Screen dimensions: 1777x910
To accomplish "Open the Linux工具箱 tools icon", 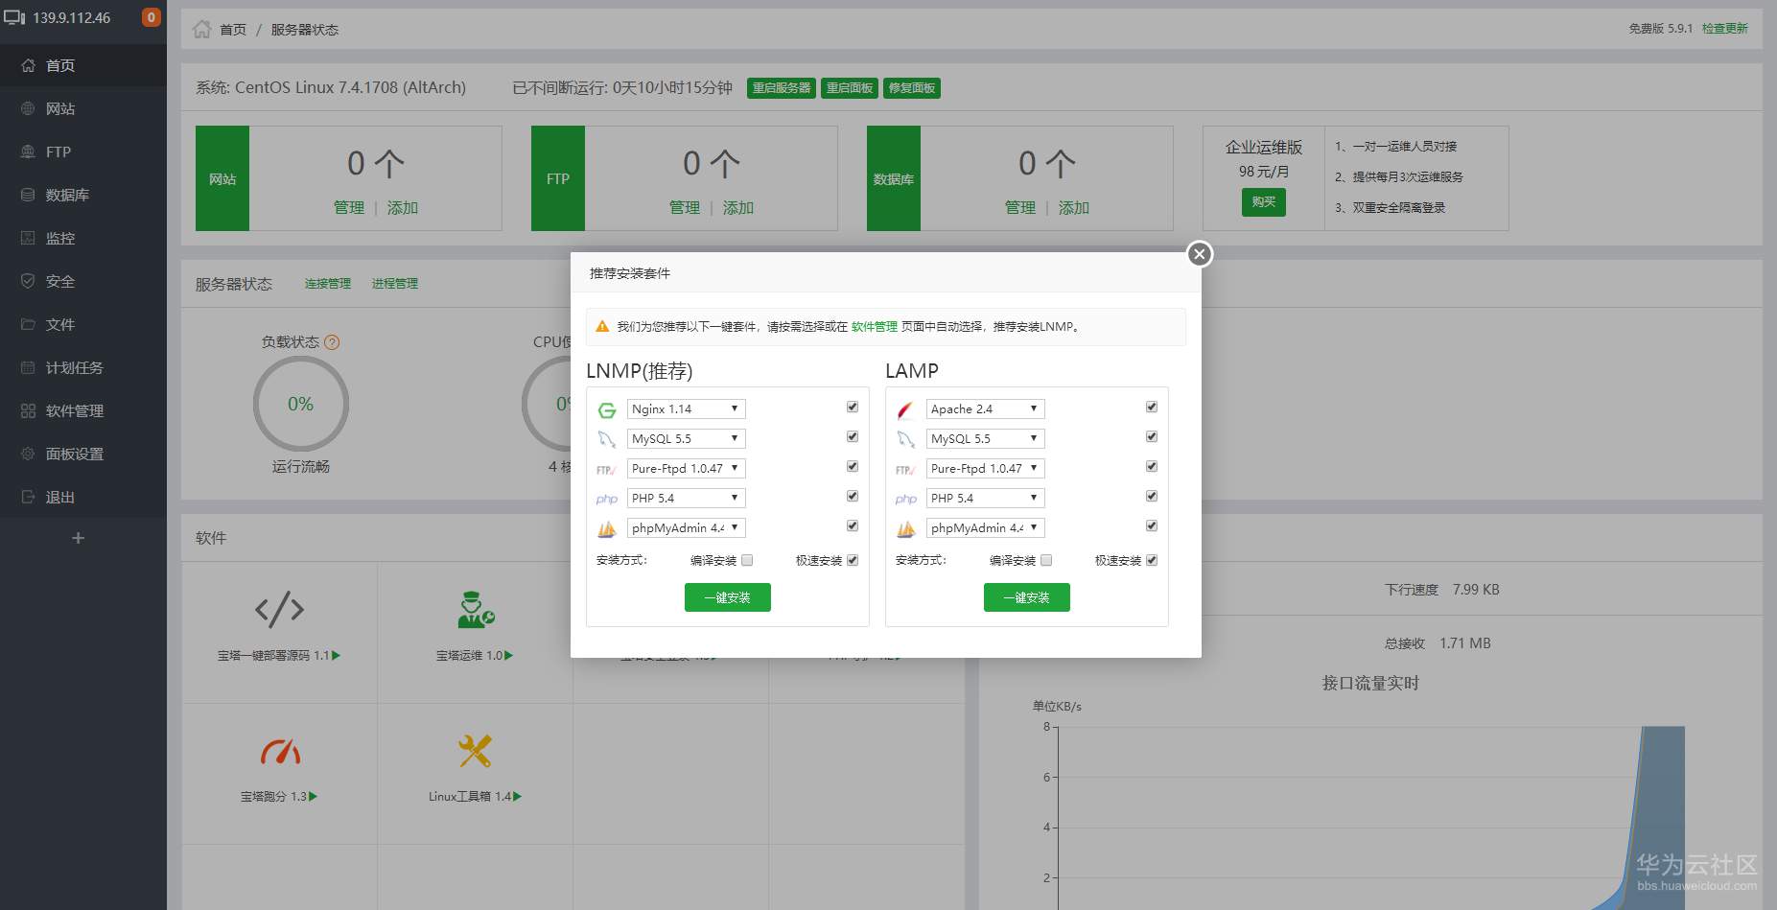I will [x=475, y=751].
